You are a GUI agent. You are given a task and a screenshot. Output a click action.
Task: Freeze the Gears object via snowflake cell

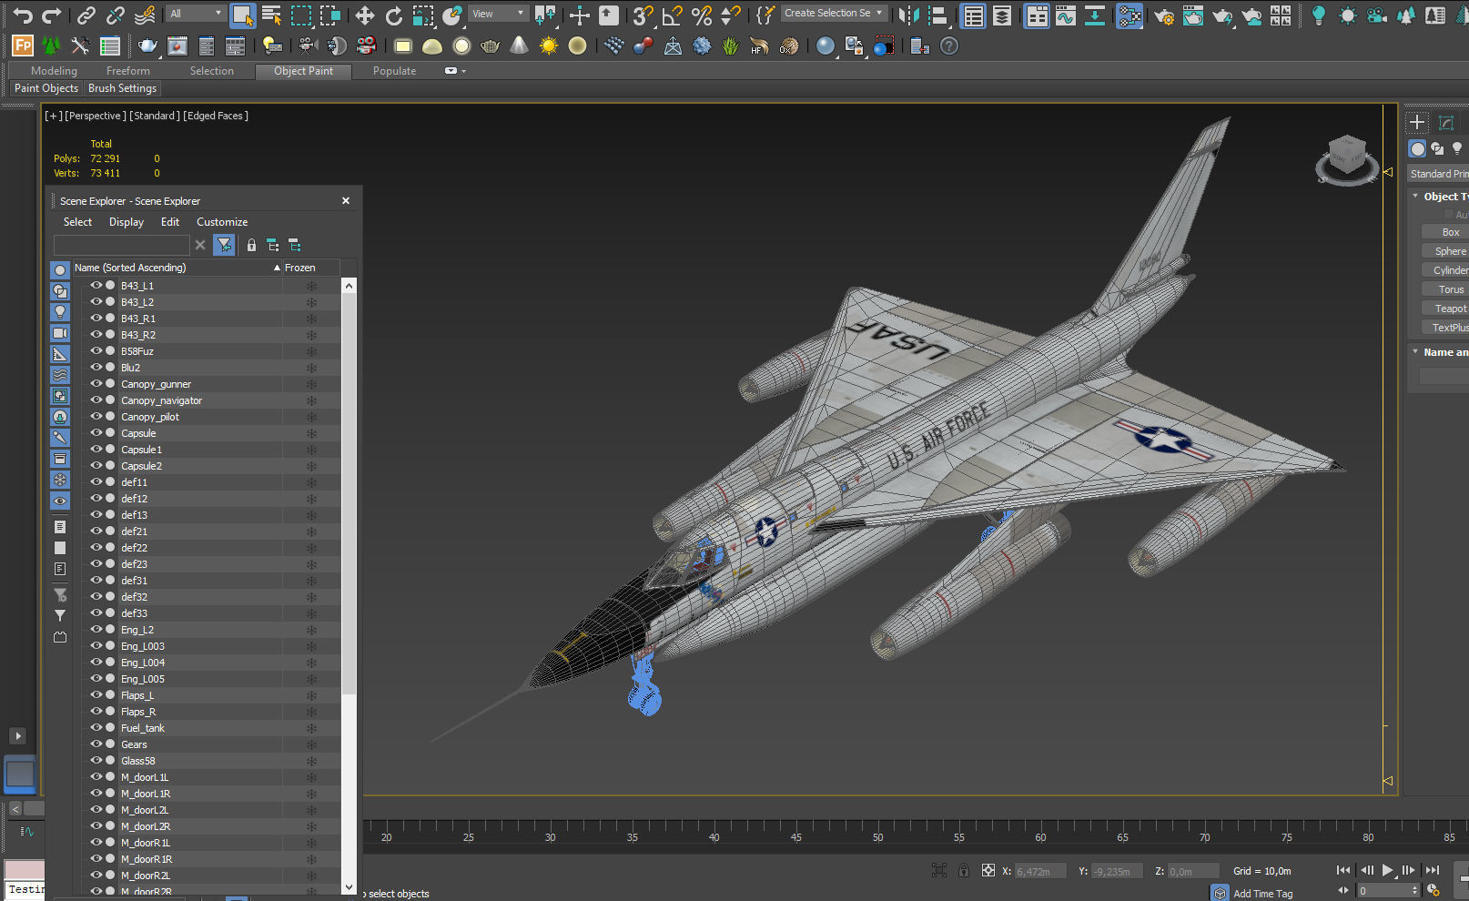(311, 744)
